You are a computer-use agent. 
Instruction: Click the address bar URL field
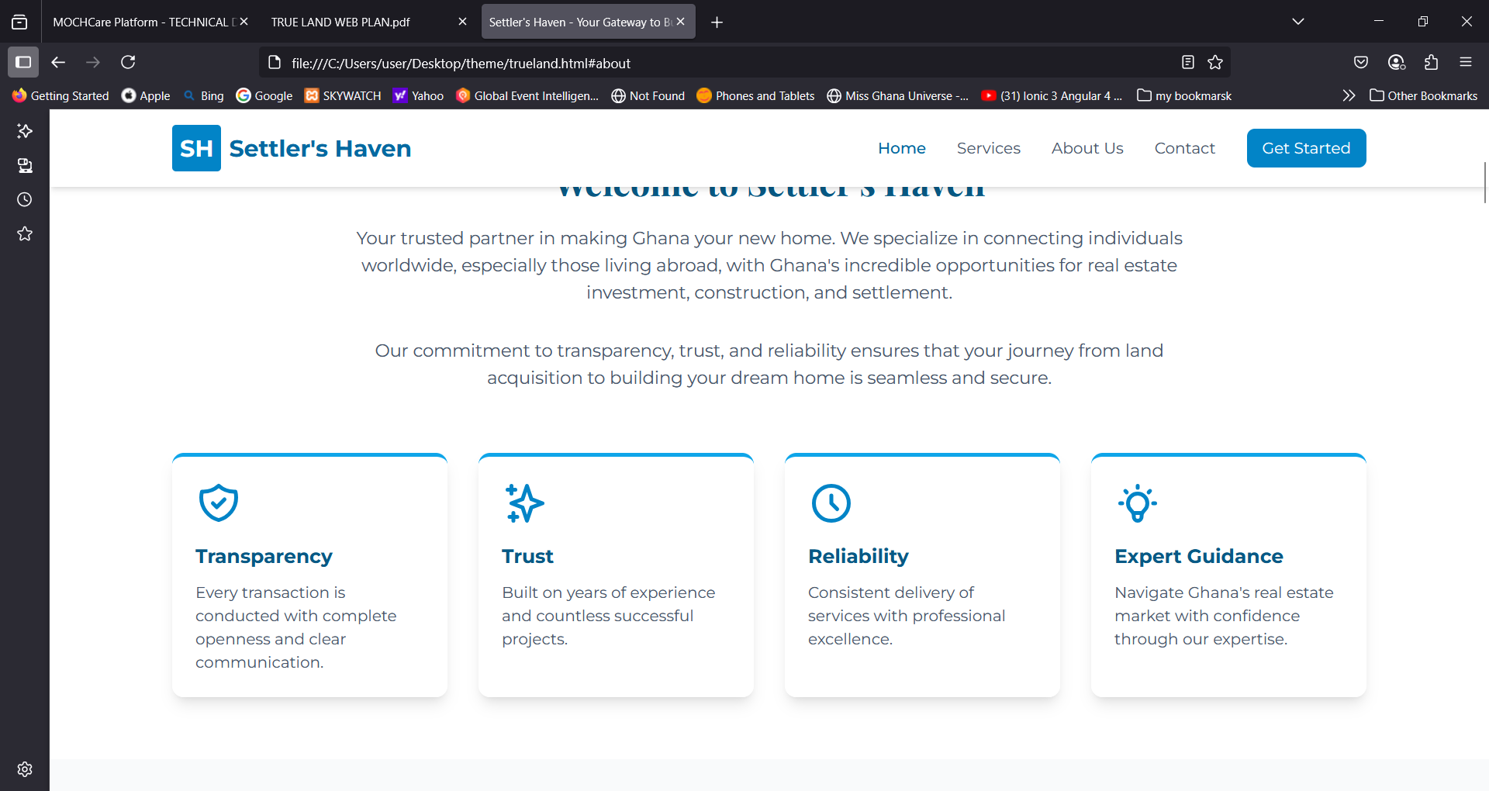698,63
